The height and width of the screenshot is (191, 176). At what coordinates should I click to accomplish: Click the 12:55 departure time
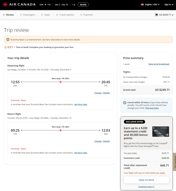point(15,82)
